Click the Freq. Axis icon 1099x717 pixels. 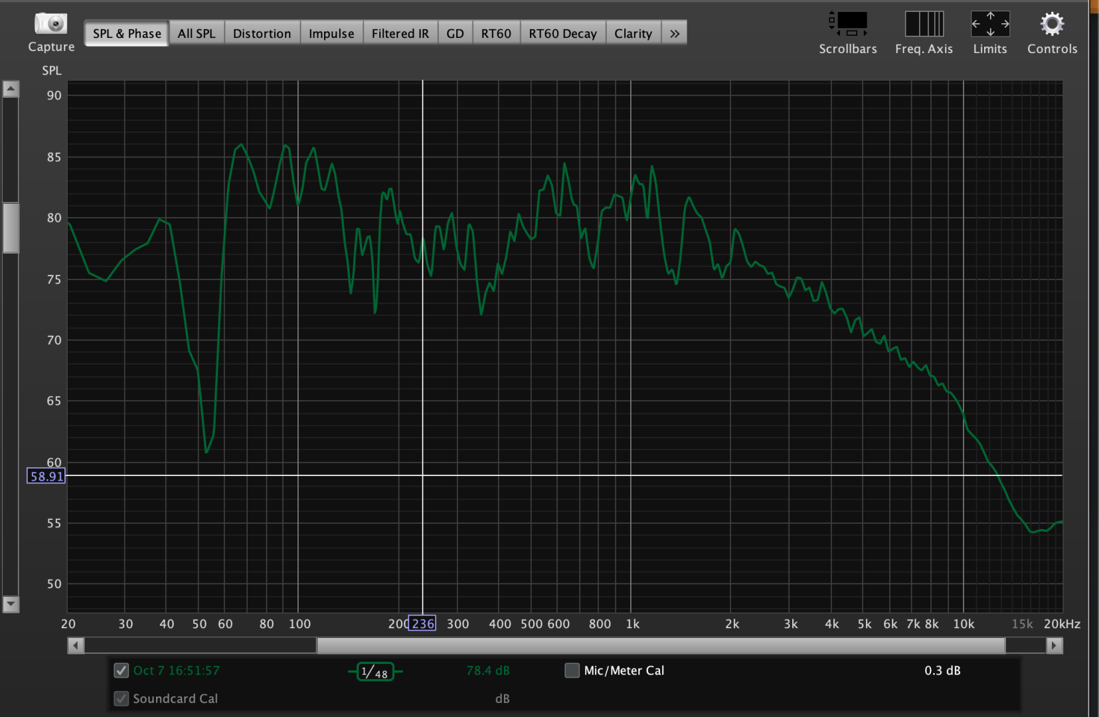924,24
